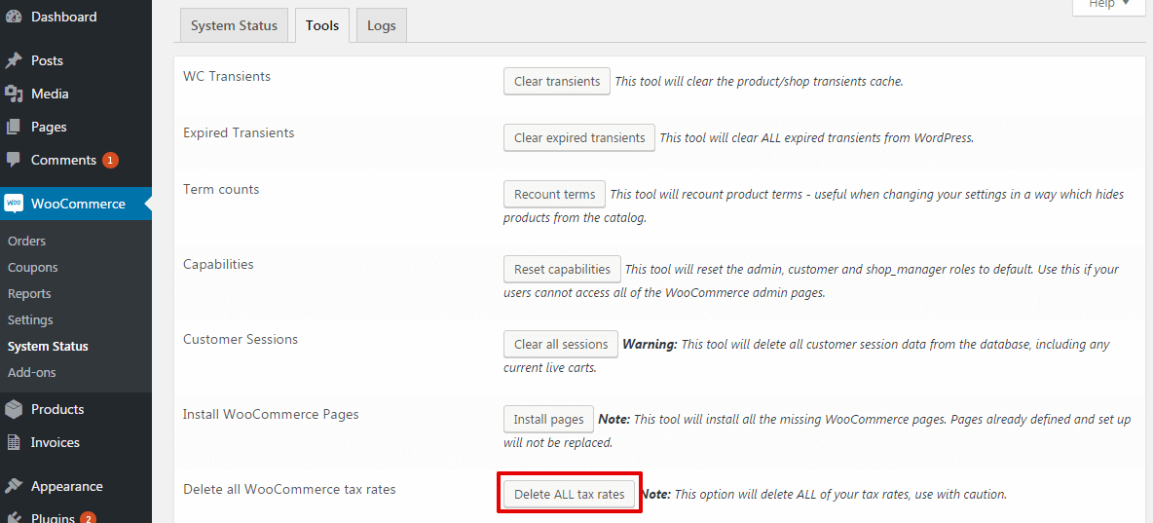Click the Delete ALL tax rates button
The image size is (1153, 523).
pyautogui.click(x=569, y=494)
